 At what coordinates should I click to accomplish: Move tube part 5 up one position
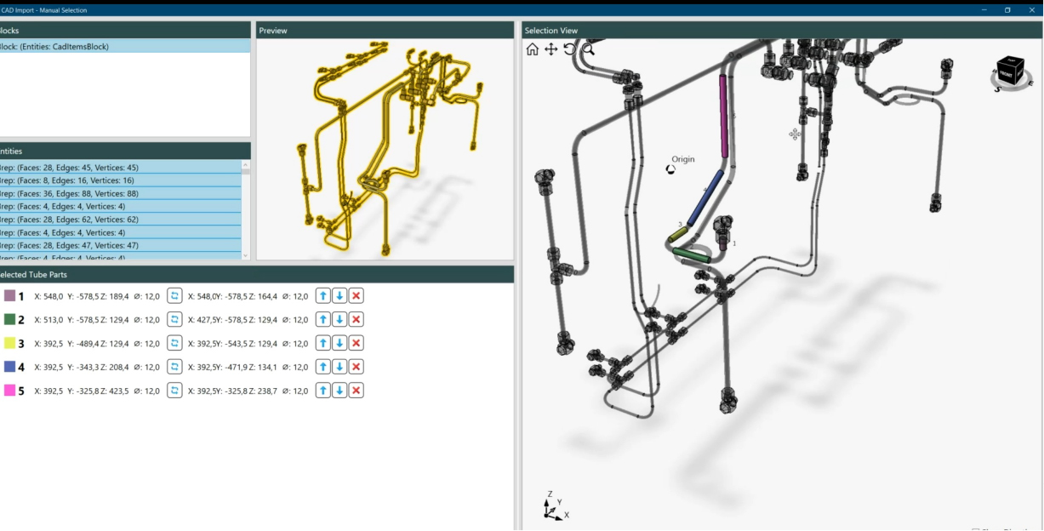[x=323, y=391]
